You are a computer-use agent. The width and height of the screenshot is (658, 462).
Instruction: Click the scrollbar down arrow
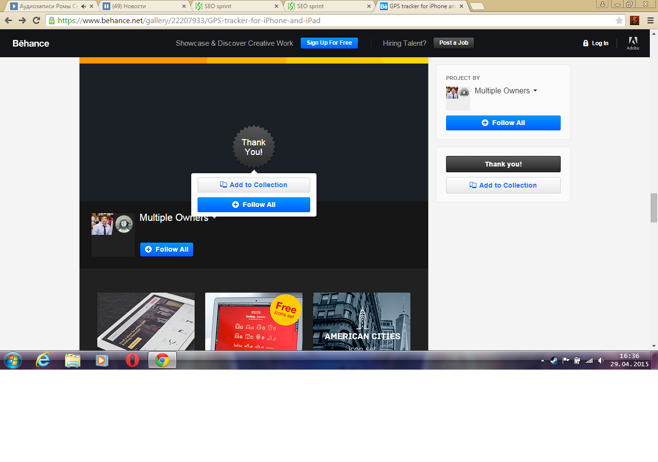tap(654, 346)
